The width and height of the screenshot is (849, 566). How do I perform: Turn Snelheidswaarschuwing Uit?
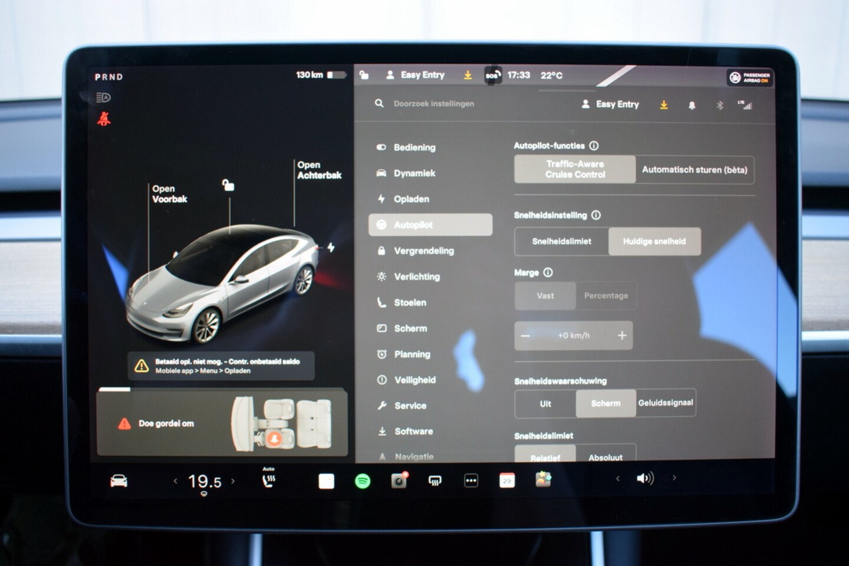pyautogui.click(x=545, y=403)
